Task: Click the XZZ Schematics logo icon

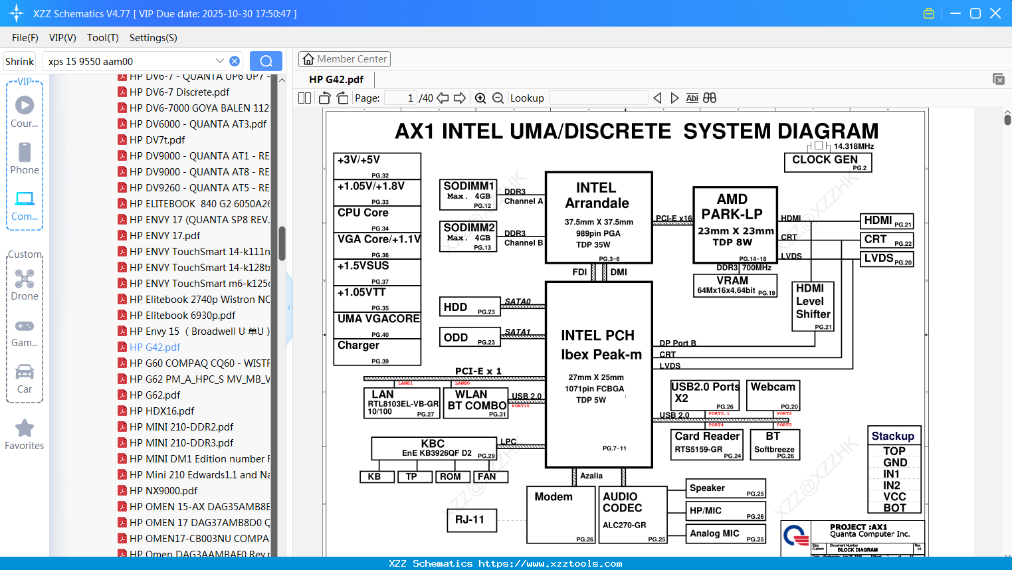Action: (17, 13)
